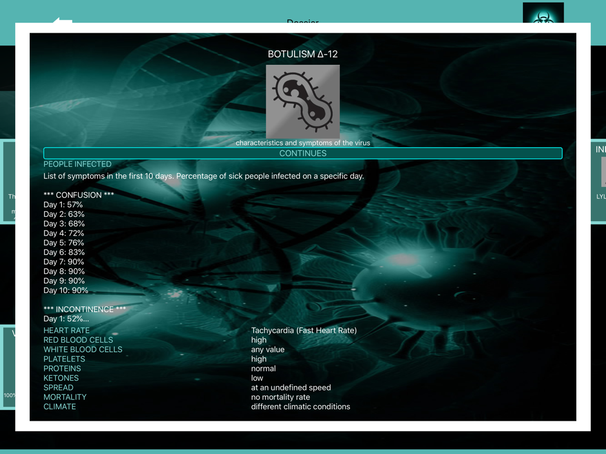This screenshot has height=454, width=606.
Task: Click the HEART RATE label
Action: (67, 331)
